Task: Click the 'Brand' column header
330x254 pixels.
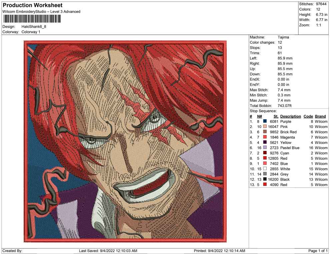Action: (320, 116)
